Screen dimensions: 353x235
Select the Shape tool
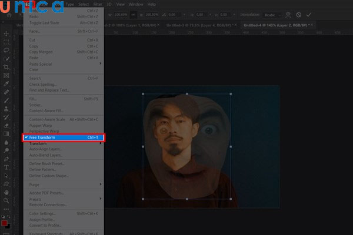(x=6, y=184)
